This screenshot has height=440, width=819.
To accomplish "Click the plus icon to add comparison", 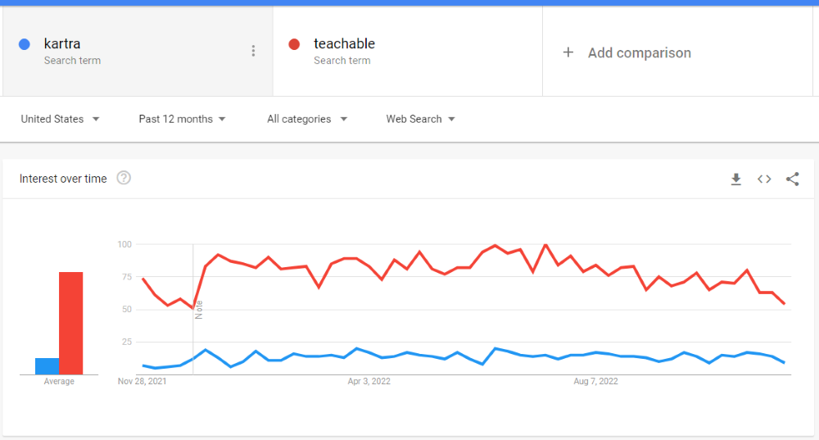I will tap(568, 52).
